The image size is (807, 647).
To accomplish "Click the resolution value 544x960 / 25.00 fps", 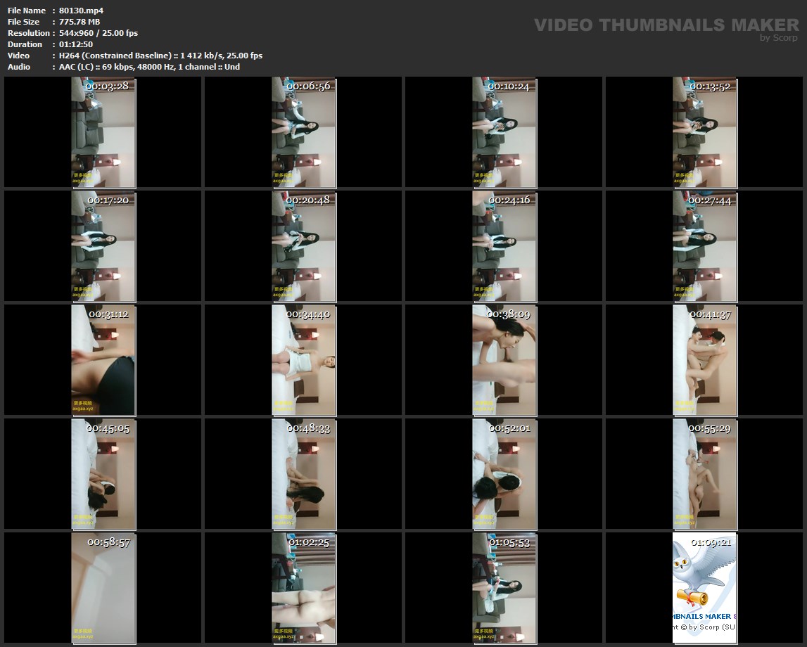I will point(99,33).
